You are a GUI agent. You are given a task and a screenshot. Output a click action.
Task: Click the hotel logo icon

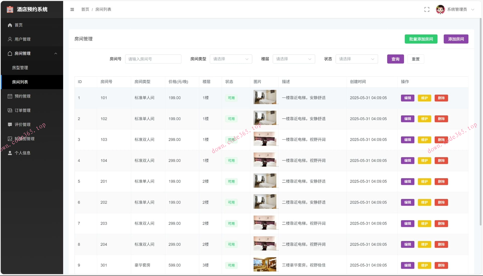10,9
